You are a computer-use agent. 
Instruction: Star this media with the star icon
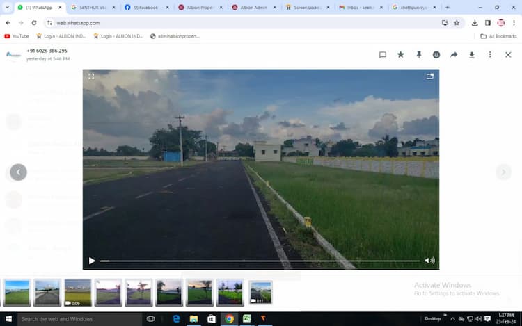tap(400, 54)
